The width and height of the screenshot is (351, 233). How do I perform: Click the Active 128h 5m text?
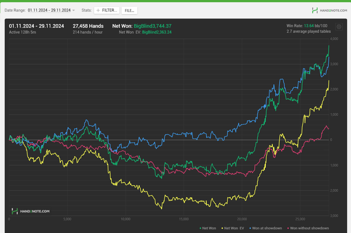pos(23,32)
